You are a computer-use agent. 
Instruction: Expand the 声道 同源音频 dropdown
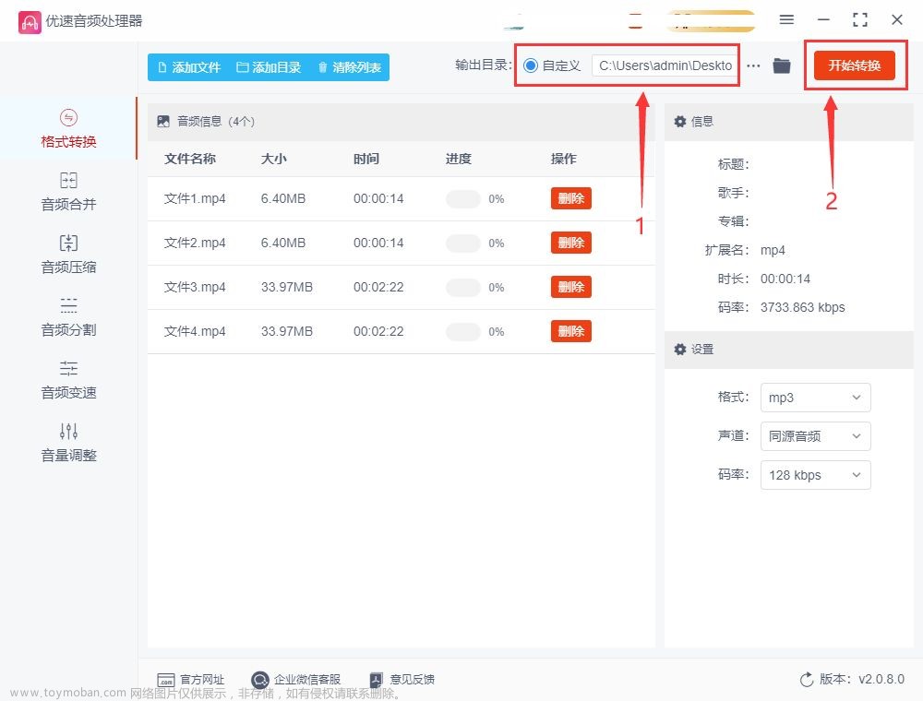815,436
